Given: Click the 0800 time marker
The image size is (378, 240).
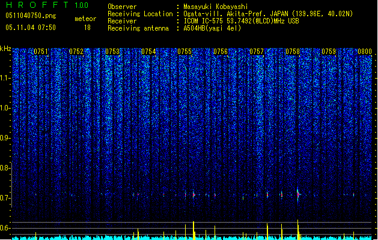Looking at the screenshot, I should (365, 52).
